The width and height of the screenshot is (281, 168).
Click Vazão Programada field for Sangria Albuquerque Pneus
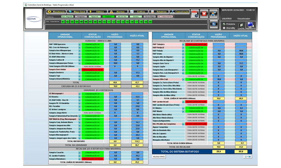click(x=115, y=63)
